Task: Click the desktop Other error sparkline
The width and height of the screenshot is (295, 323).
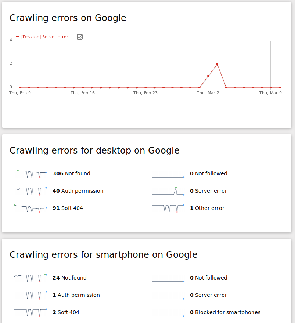Action: (x=168, y=208)
